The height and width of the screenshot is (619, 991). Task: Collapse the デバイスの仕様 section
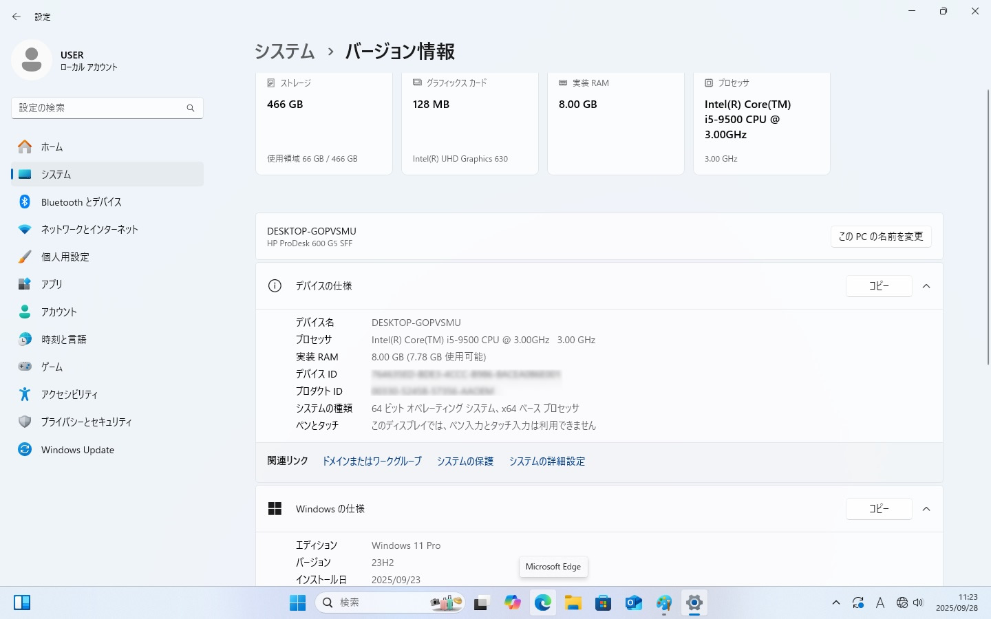[x=926, y=286]
